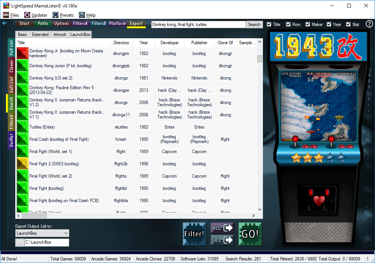Click the green icon for Donkey Kong: Pauline Edition

tap(23, 90)
